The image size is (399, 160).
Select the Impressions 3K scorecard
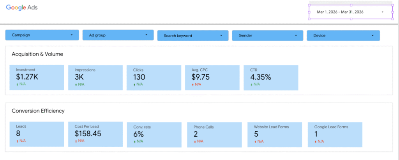95,78
